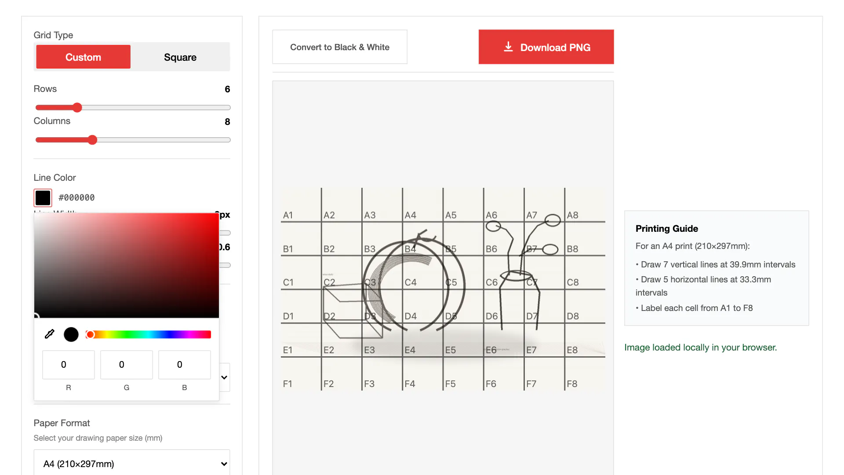The image size is (844, 475).
Task: Click grid cell label F8
Action: tap(572, 384)
